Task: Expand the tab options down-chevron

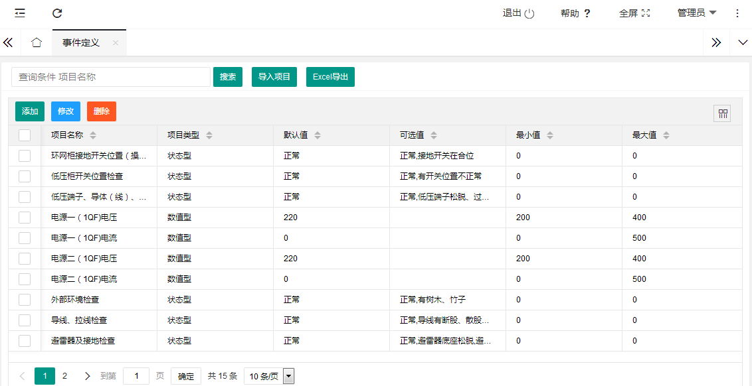Action: pyautogui.click(x=743, y=42)
